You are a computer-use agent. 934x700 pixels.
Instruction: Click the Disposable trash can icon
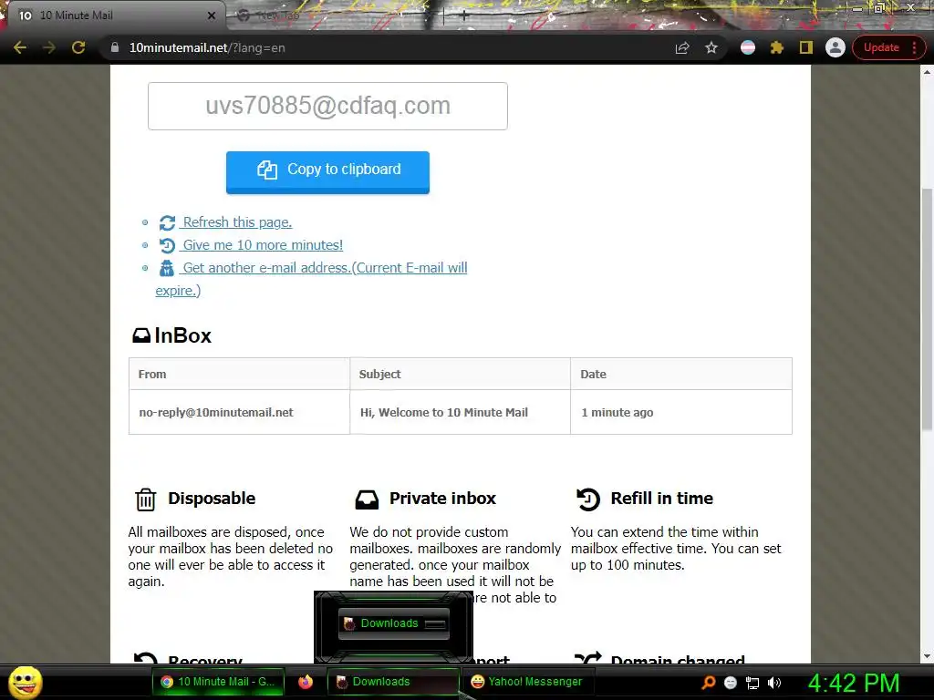145,499
